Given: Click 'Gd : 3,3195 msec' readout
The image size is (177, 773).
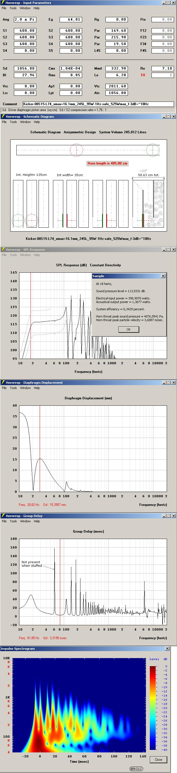Looking at the screenshot, I should click(55, 638).
